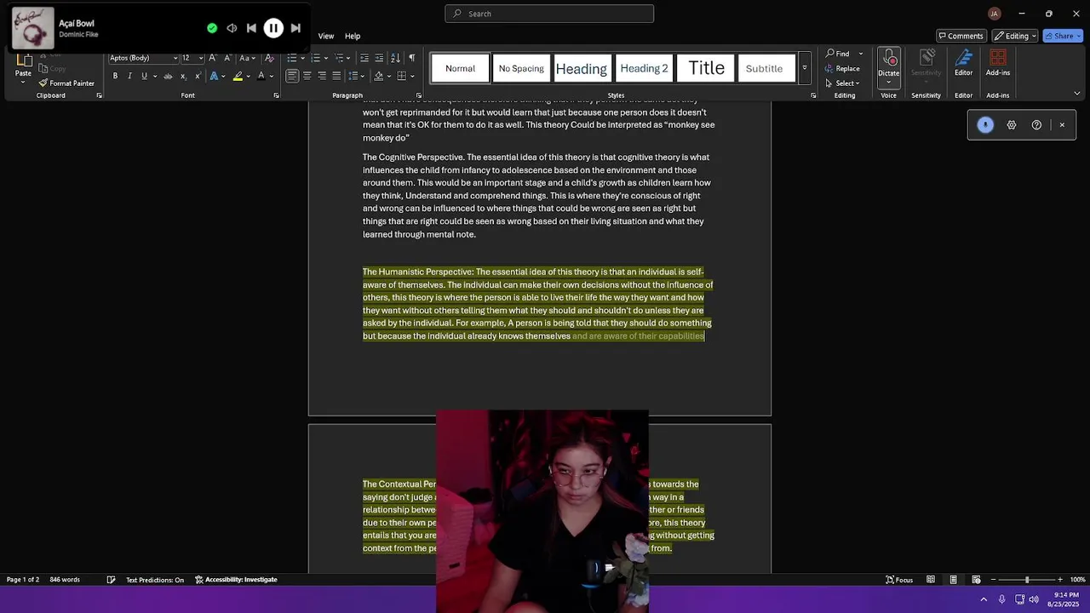Open the Editor proofing tool
1090x613 pixels.
click(x=963, y=63)
